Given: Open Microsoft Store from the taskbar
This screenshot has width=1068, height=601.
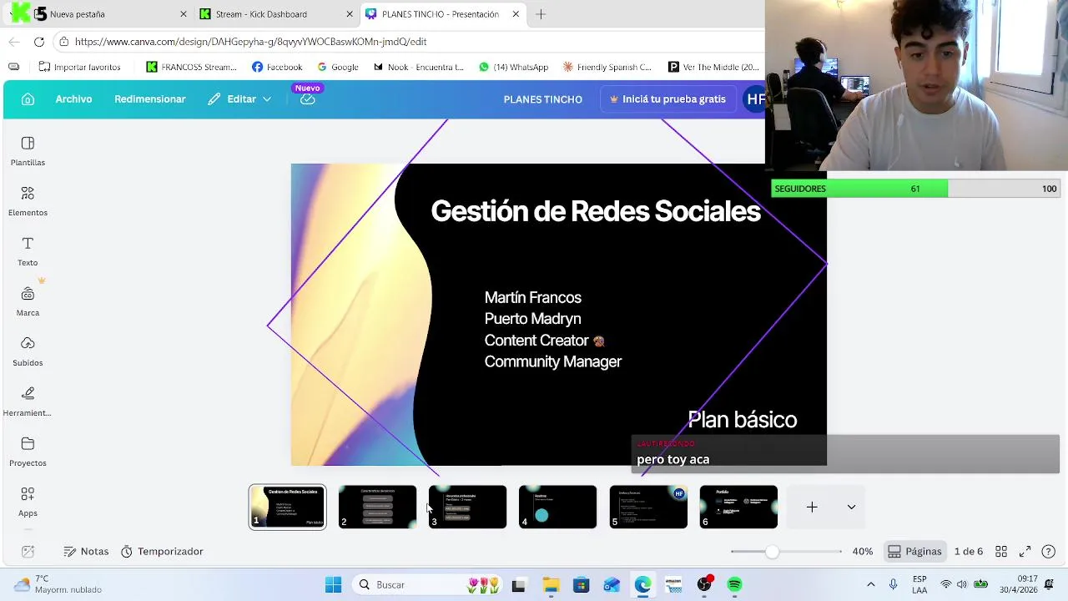Looking at the screenshot, I should tap(581, 585).
